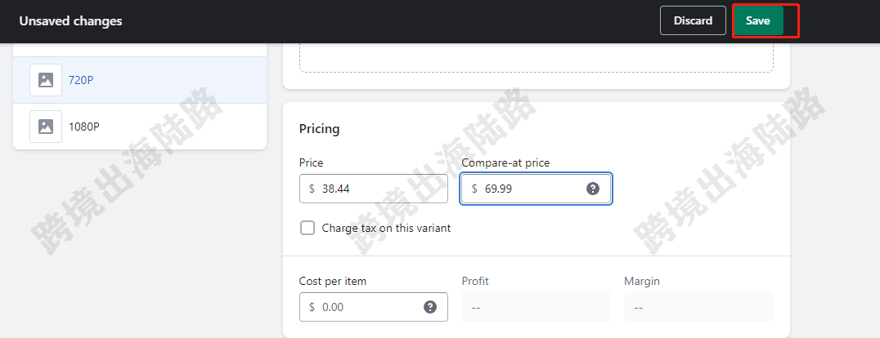Enable Charge tax on this variant checkbox
The width and height of the screenshot is (880, 338).
tap(308, 228)
